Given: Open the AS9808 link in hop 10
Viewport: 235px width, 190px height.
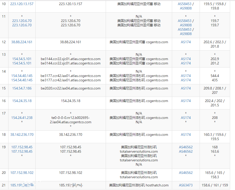Looking at the screenshot, I should 186,8.
